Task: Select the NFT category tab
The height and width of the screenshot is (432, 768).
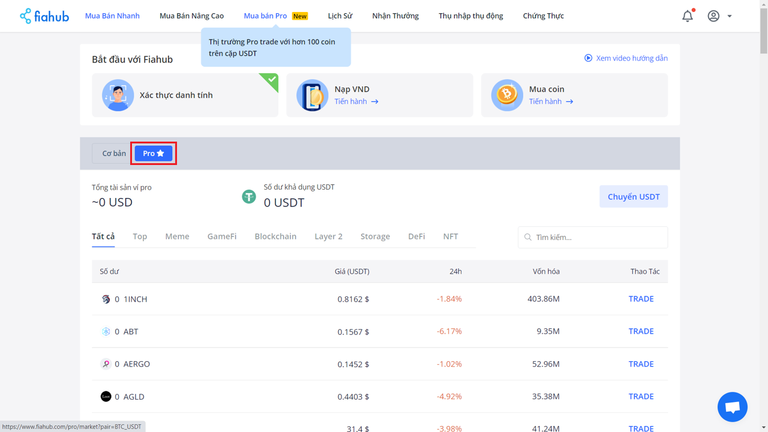Action: point(451,236)
